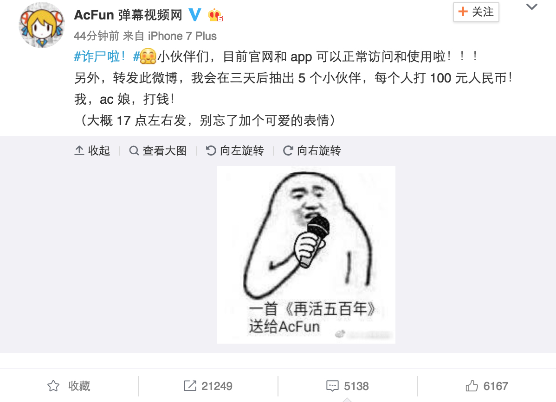Click the AcFun 弹幕视频网 username
Image resolution: width=556 pixels, height=402 pixels.
(128, 15)
